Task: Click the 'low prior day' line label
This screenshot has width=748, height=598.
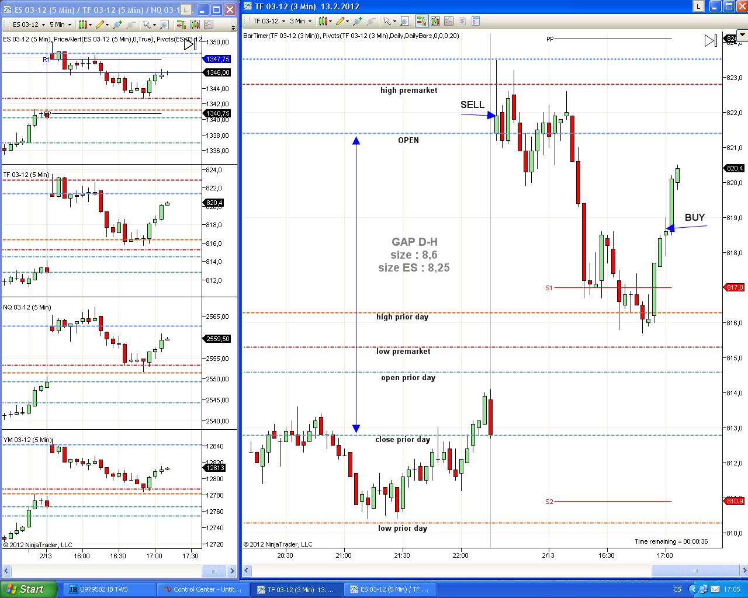Action: click(x=403, y=528)
